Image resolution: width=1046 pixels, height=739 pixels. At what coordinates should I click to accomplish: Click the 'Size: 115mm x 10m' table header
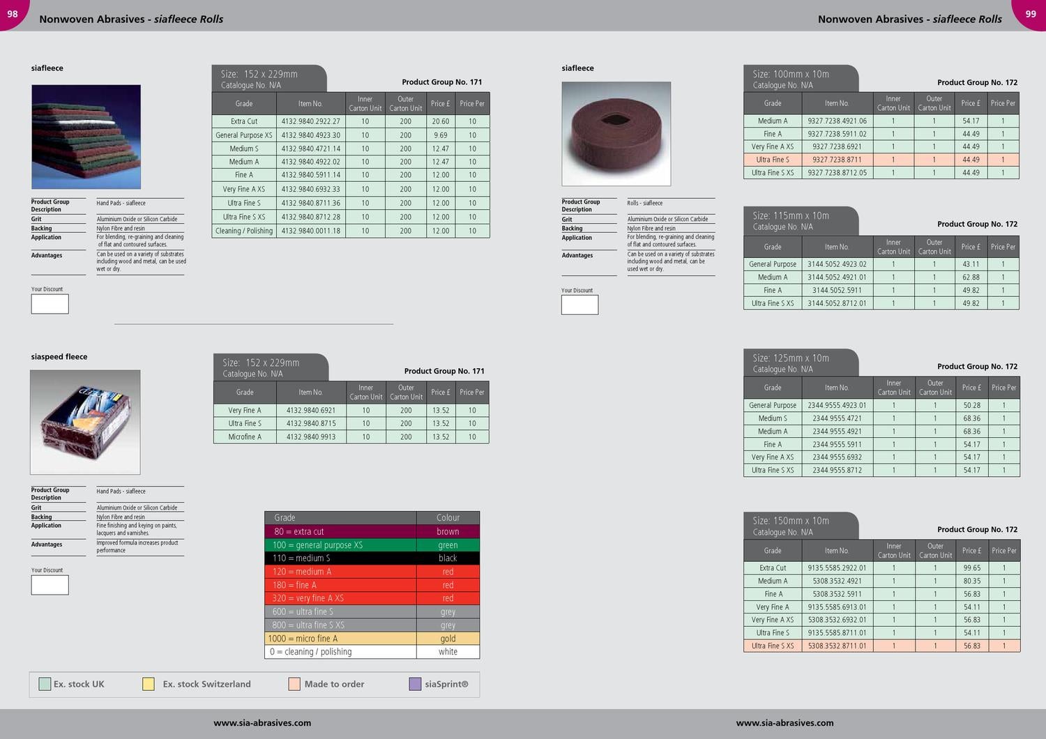pyautogui.click(x=801, y=220)
